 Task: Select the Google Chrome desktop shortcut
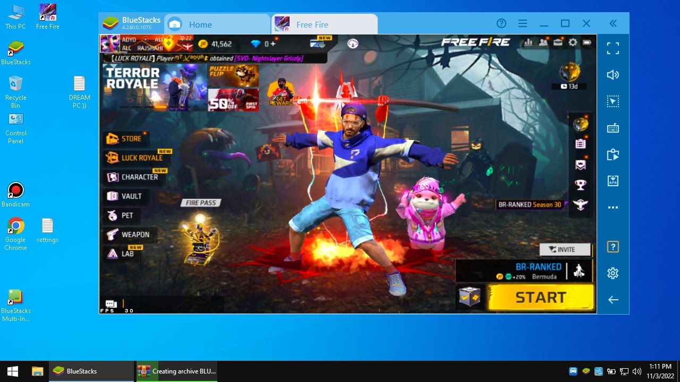[x=15, y=234]
